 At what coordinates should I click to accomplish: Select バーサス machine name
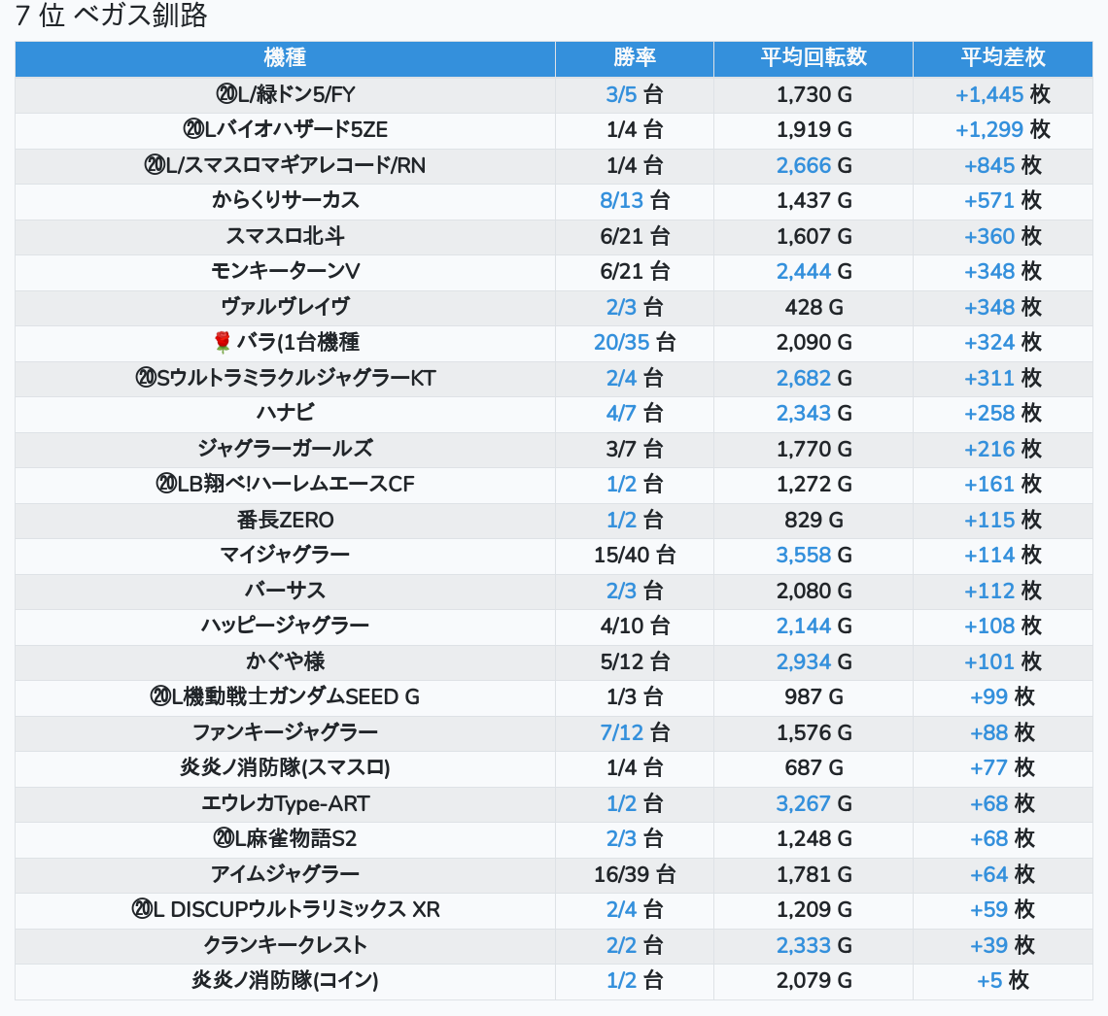click(x=285, y=591)
